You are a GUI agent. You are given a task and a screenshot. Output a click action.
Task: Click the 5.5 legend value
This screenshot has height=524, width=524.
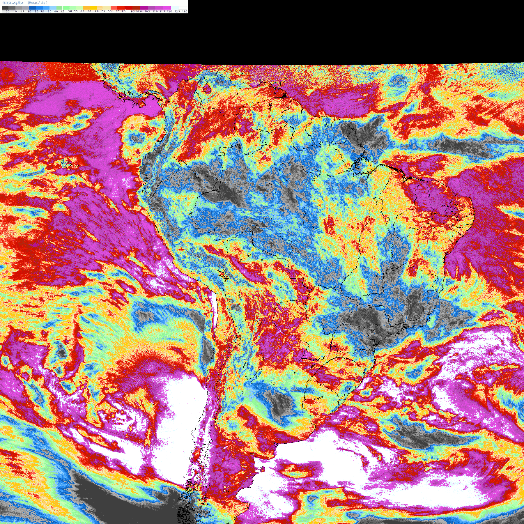76,11
